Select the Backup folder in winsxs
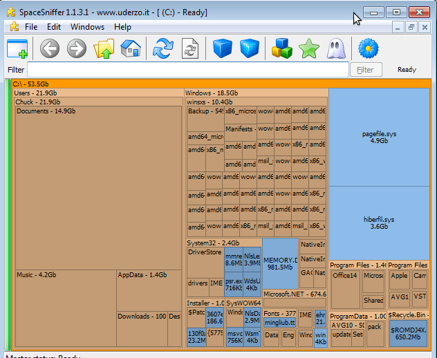437x358 pixels. [x=205, y=119]
